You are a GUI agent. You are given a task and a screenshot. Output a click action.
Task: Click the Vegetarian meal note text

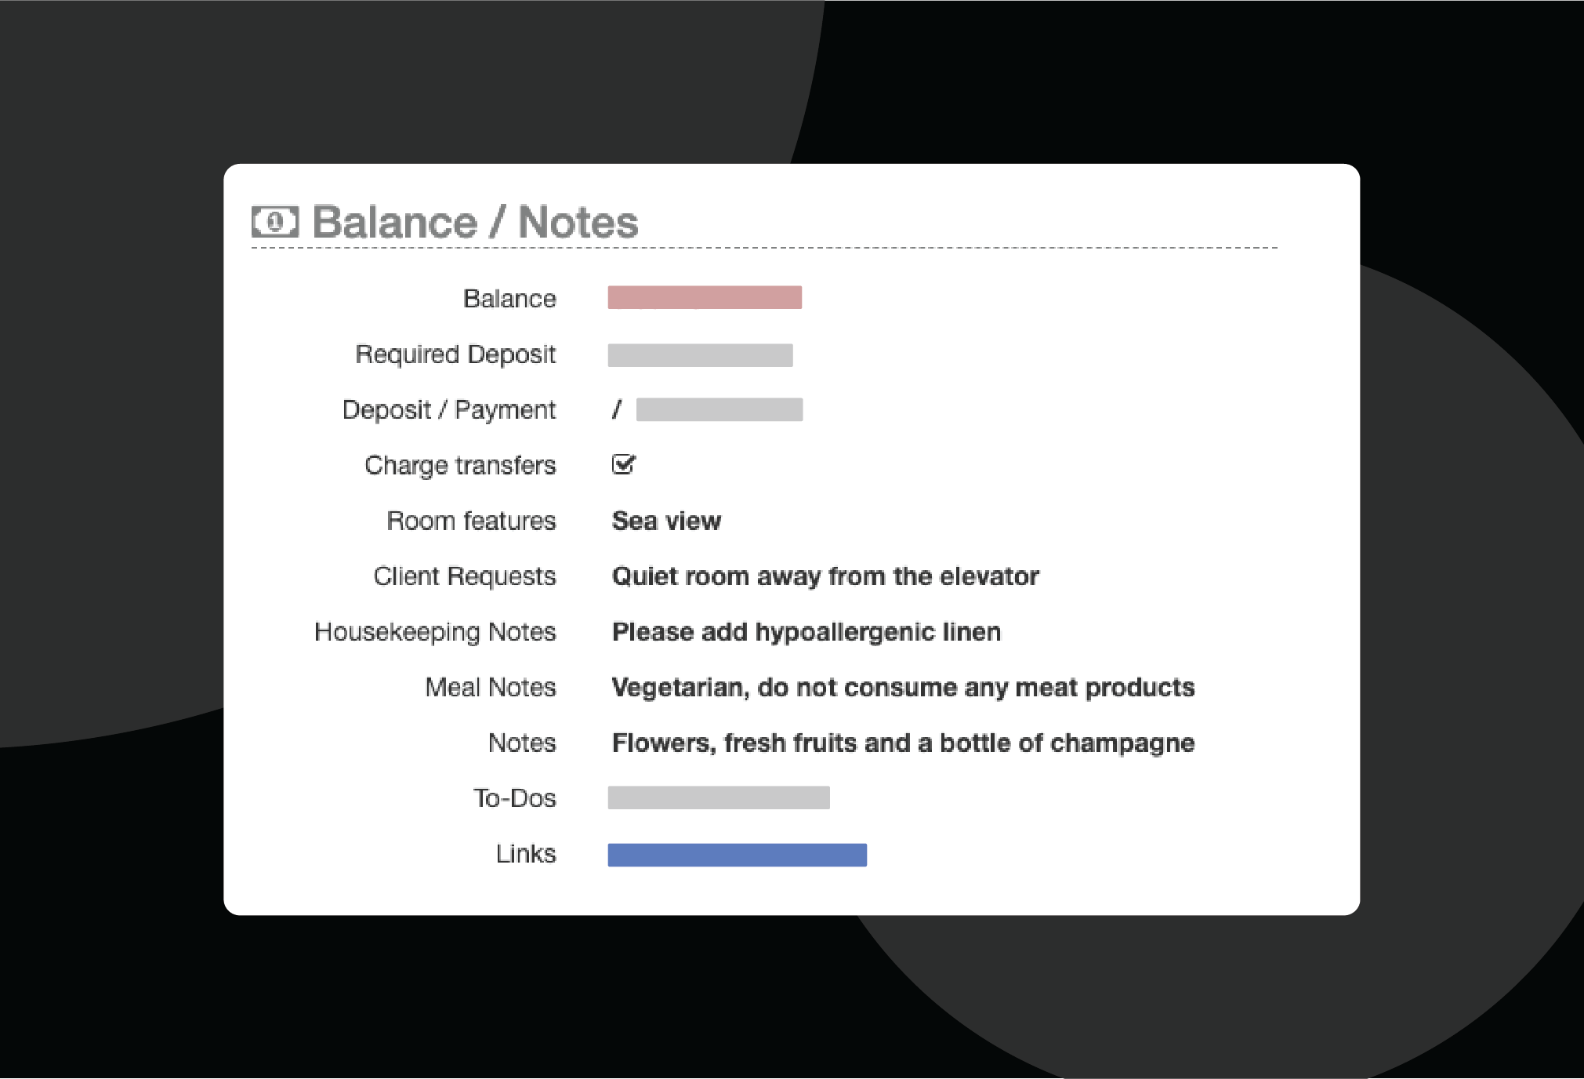click(x=902, y=688)
